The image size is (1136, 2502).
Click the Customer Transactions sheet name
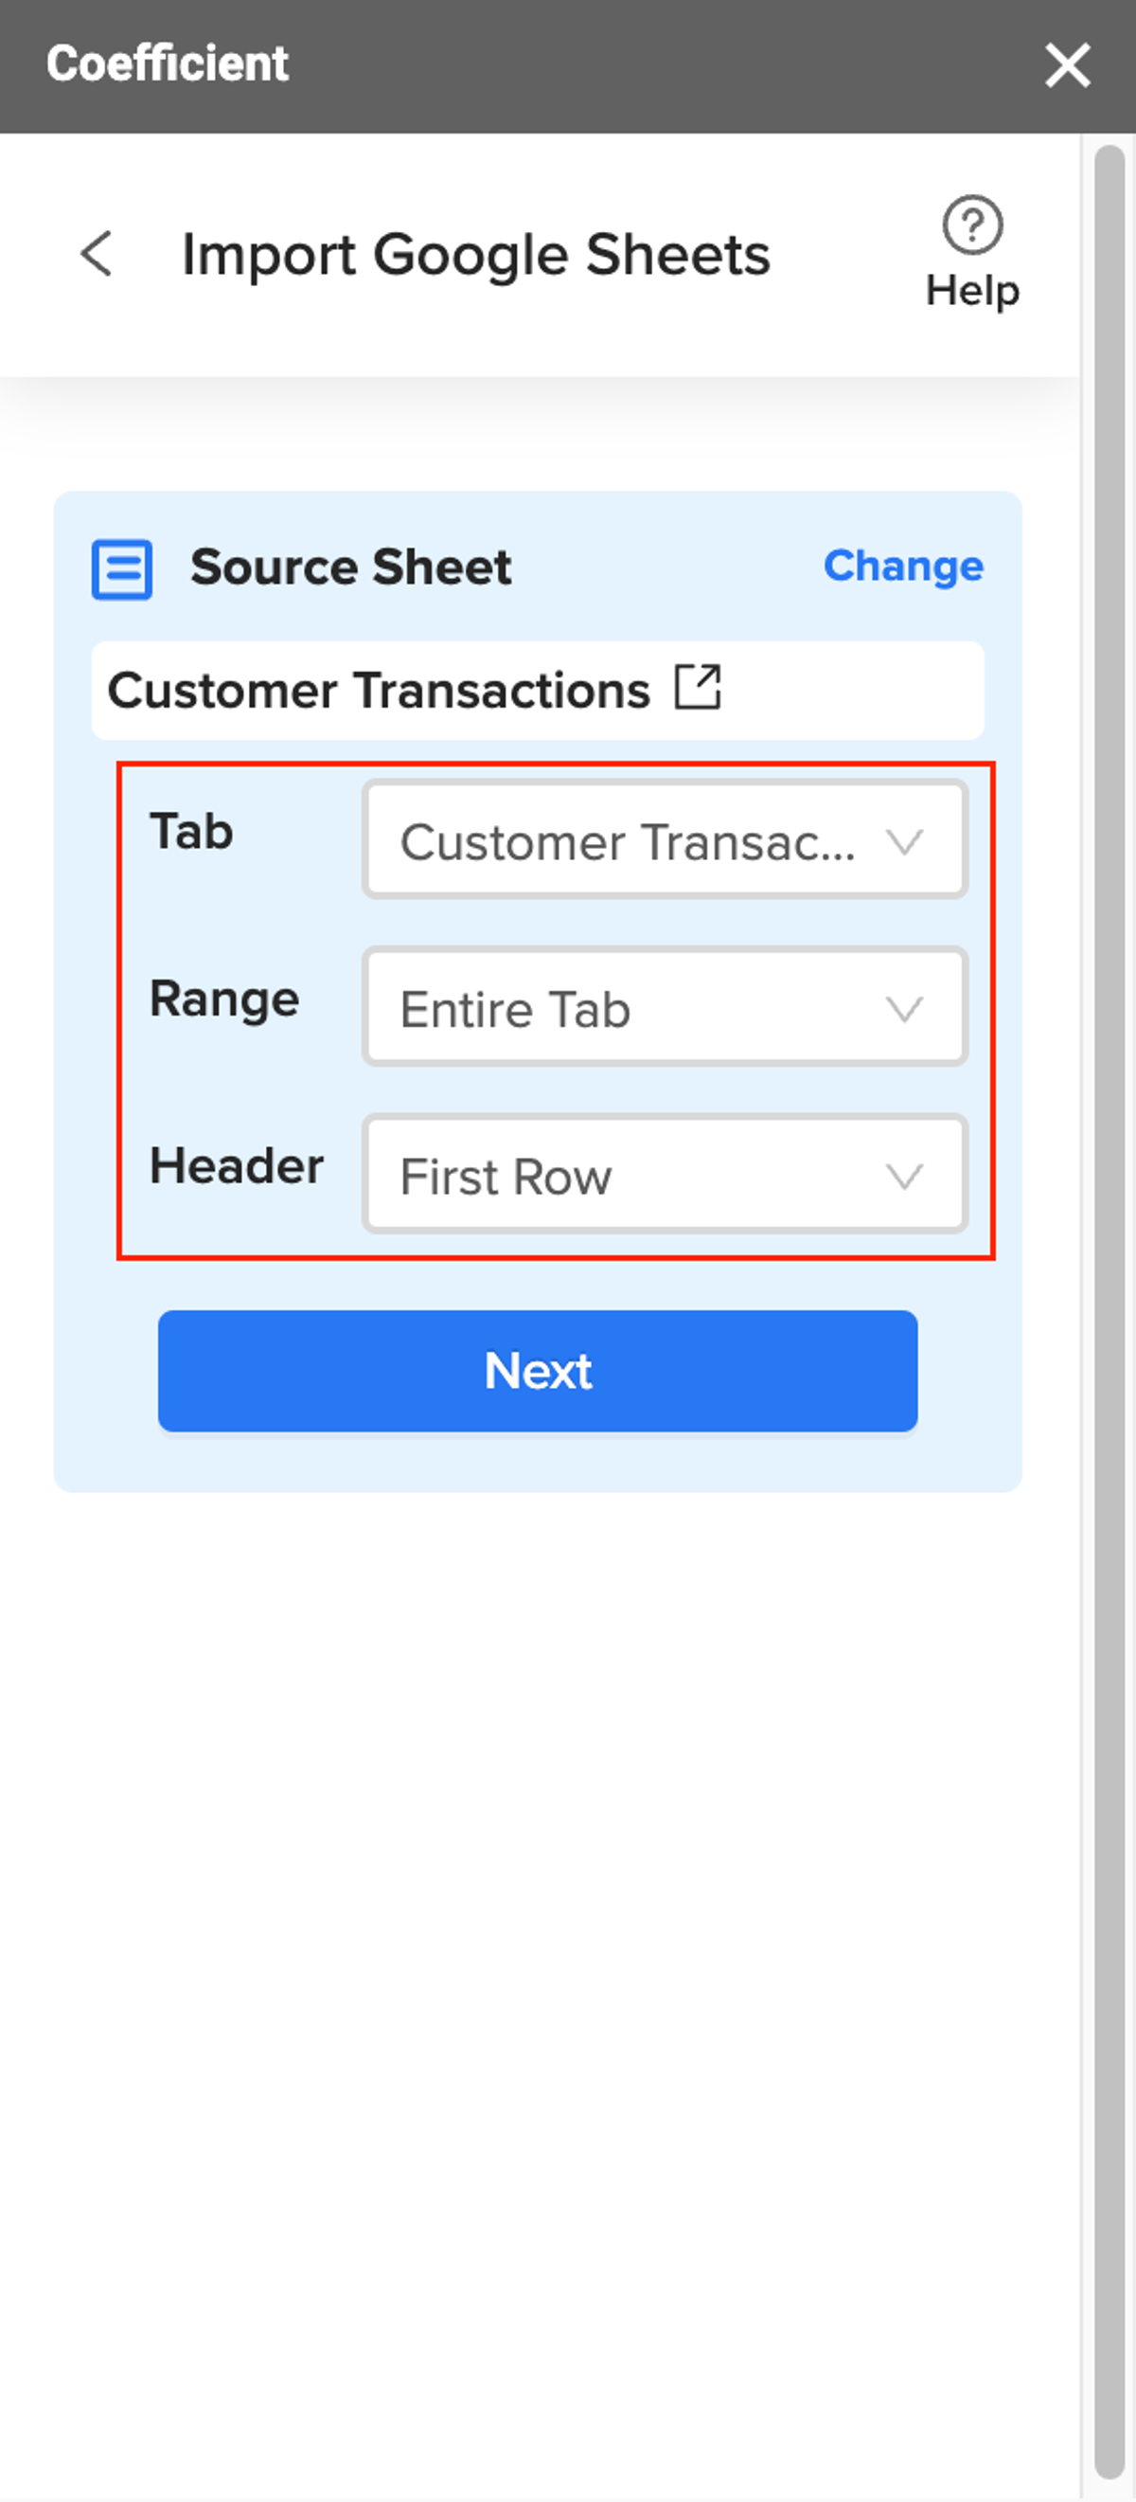pyautogui.click(x=379, y=691)
